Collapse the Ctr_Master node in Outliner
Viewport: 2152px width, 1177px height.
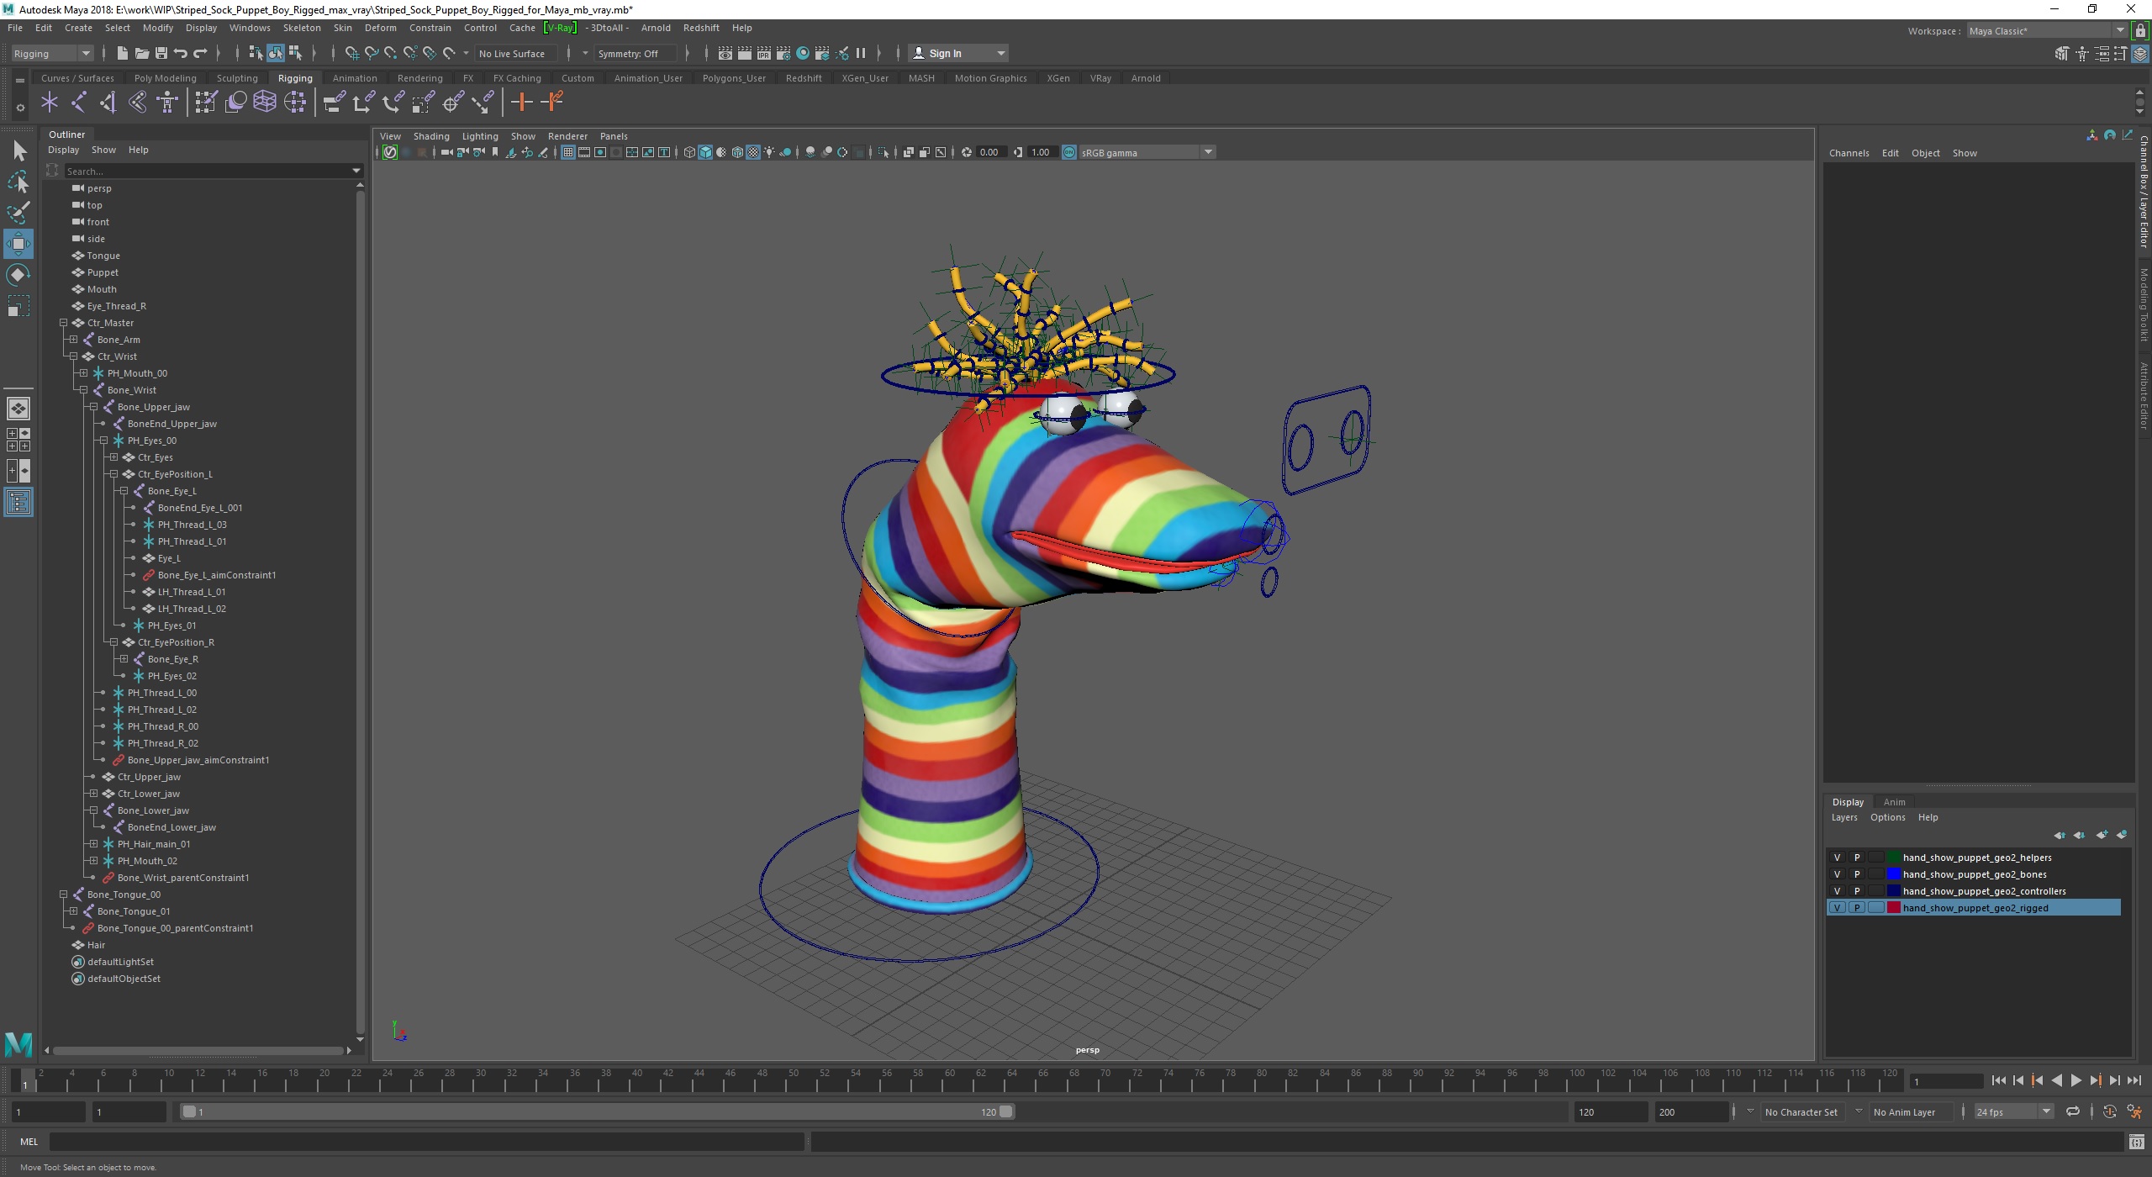[63, 323]
